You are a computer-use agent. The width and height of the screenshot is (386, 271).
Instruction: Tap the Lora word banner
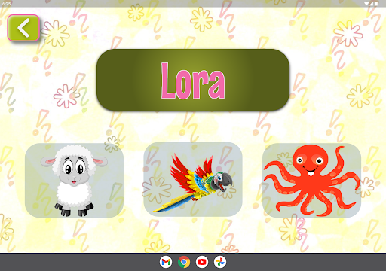click(x=193, y=80)
